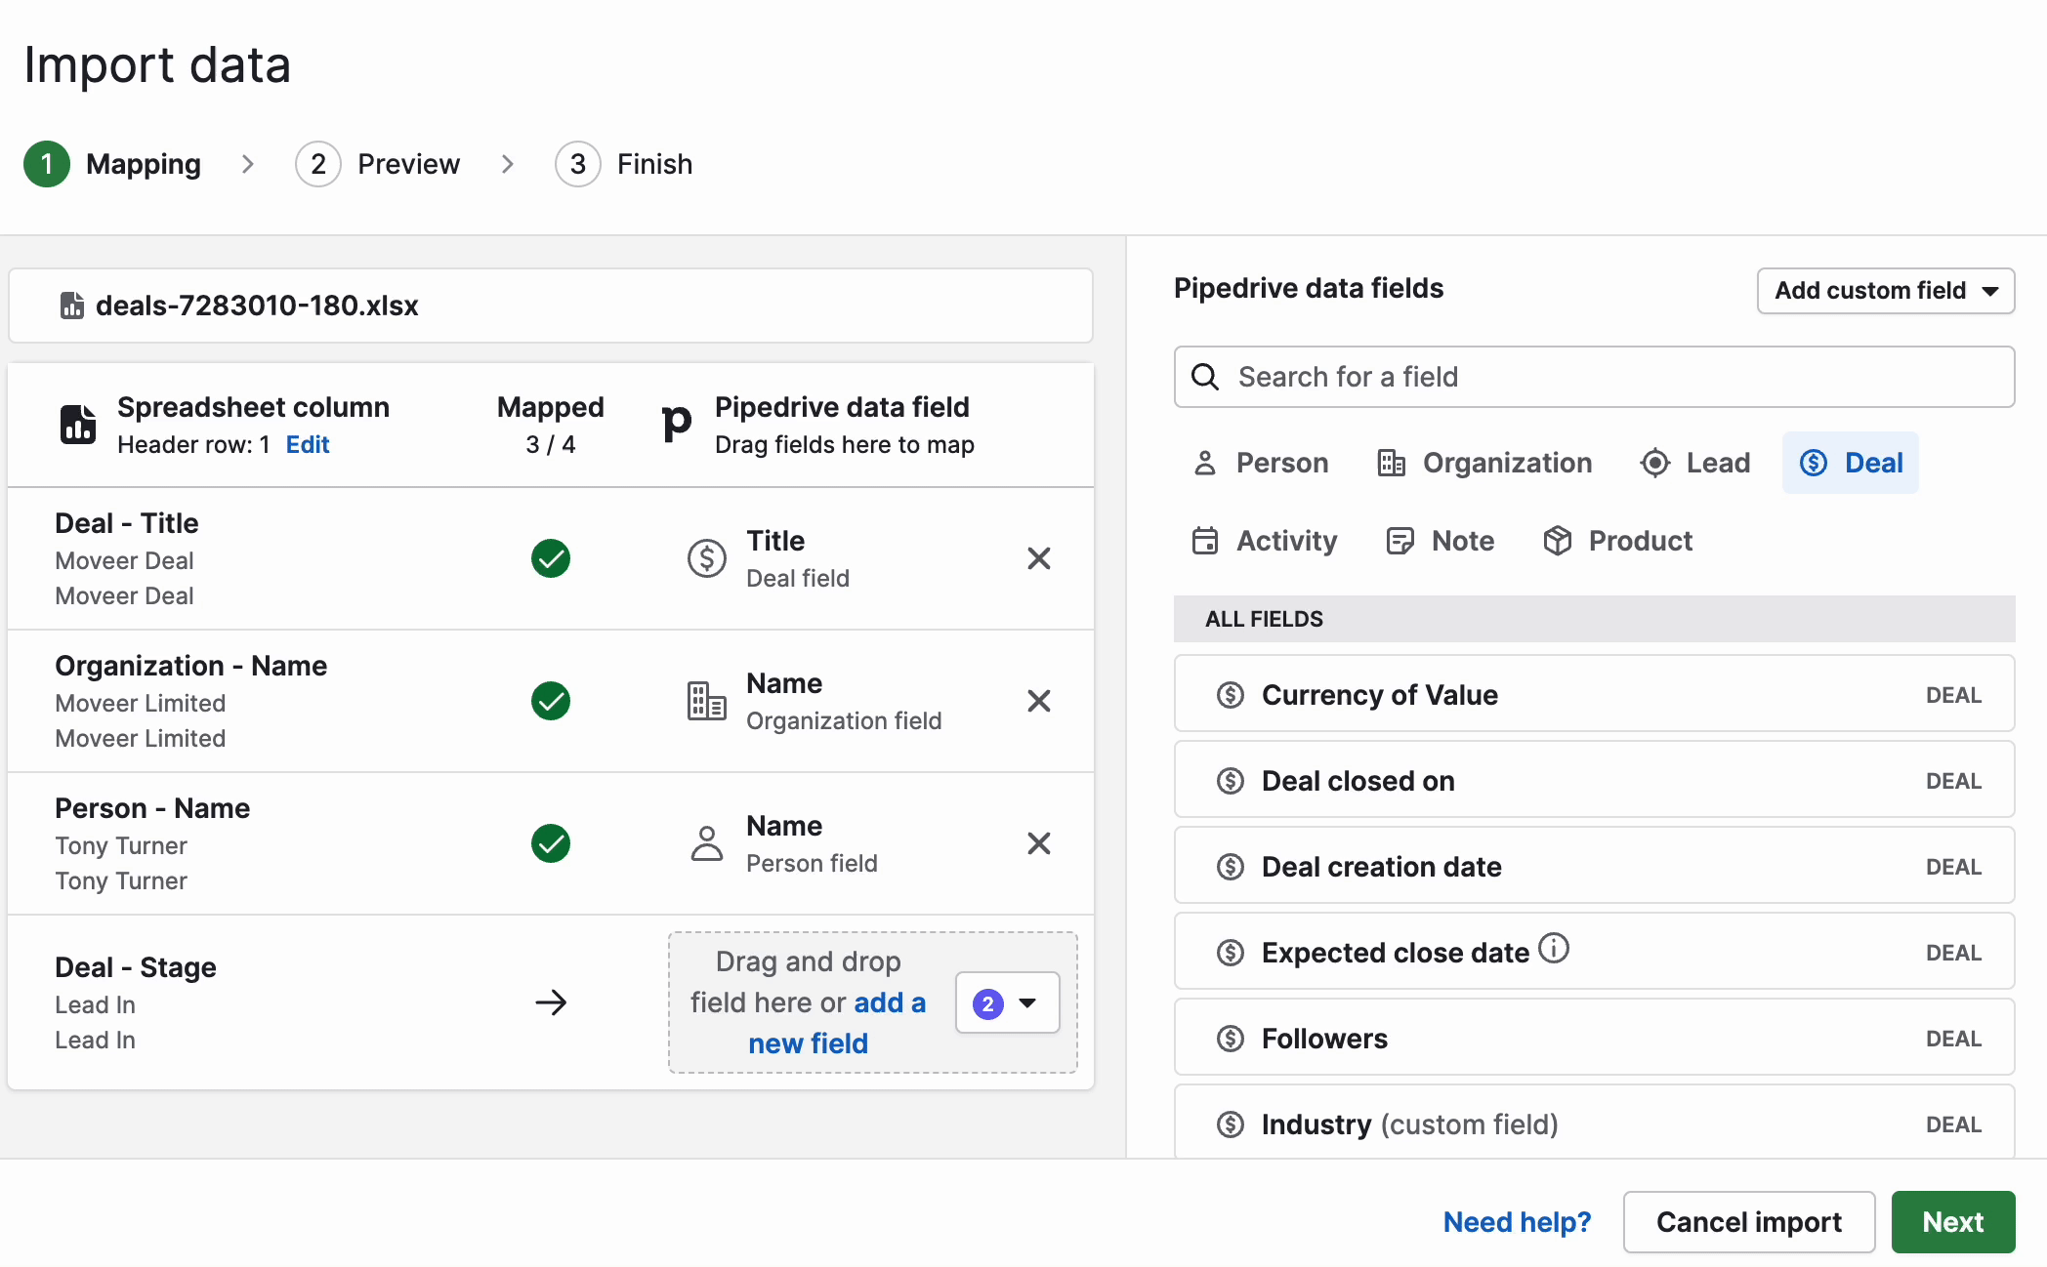Click the Mapping step label
The image size is (2047, 1267).
[144, 164]
